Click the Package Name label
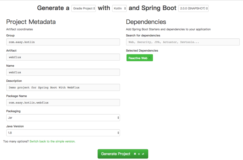 pyautogui.click(x=17, y=96)
